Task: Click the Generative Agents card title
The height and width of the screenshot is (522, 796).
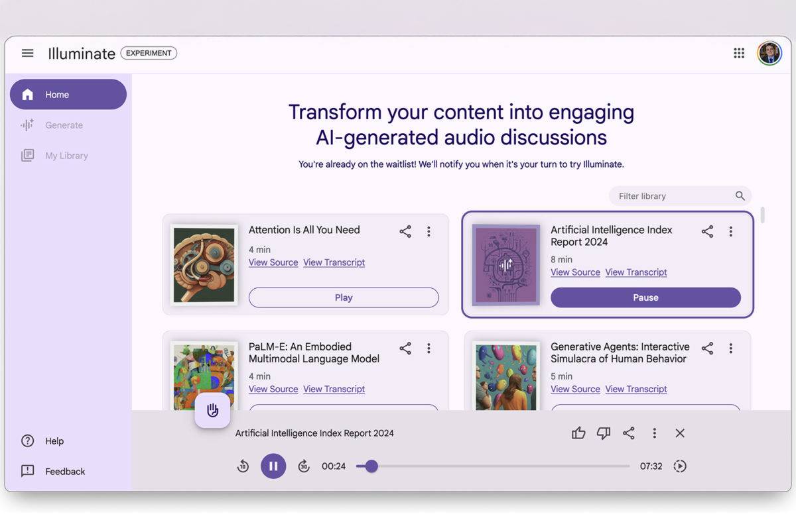Action: [620, 352]
